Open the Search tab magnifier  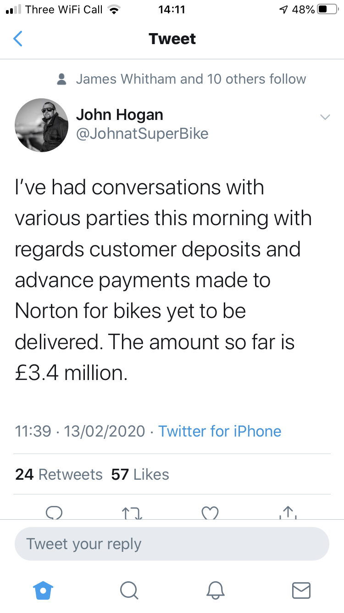[x=129, y=590]
